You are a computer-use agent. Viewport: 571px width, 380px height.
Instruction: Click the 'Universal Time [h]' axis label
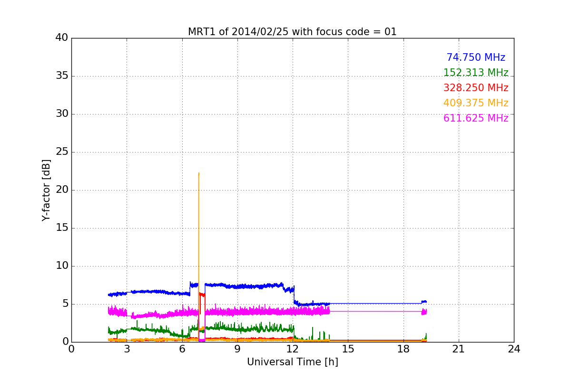pos(293,362)
